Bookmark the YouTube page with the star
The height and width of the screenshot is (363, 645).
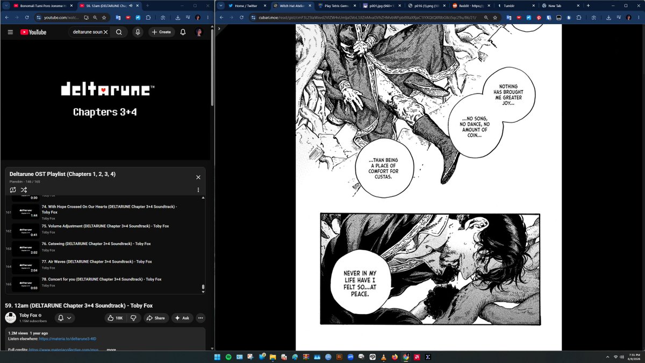pyautogui.click(x=104, y=17)
